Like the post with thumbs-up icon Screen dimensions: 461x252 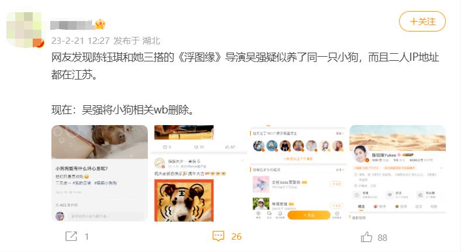(366, 237)
